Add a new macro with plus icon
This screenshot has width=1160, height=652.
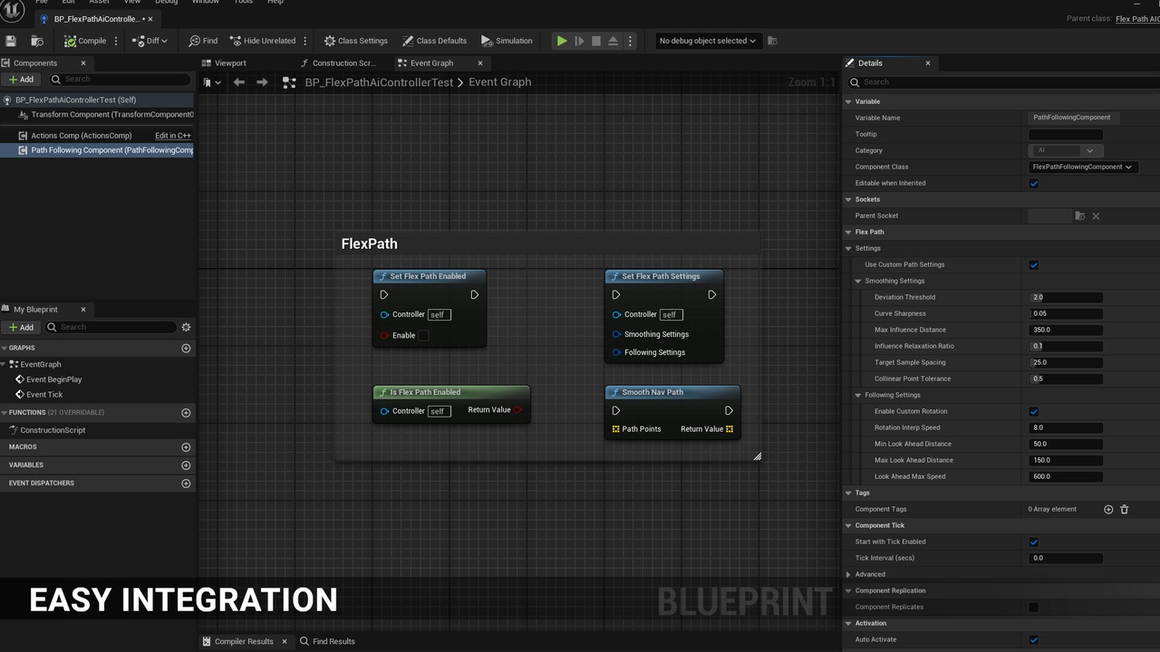[186, 447]
